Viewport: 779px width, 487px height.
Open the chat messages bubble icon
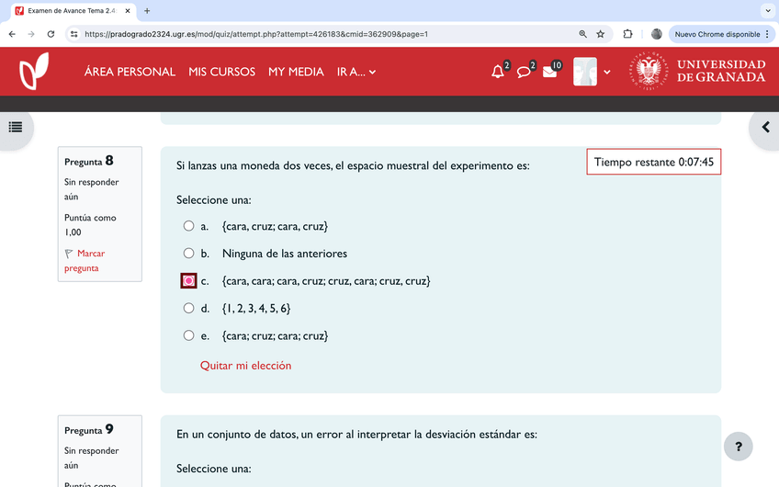pos(524,72)
